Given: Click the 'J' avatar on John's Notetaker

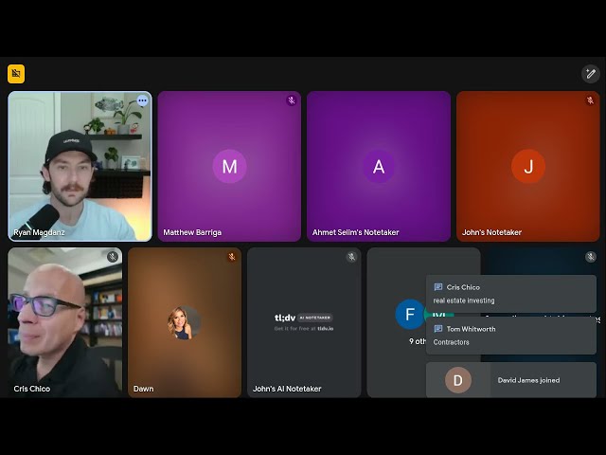Looking at the screenshot, I should click(528, 167).
